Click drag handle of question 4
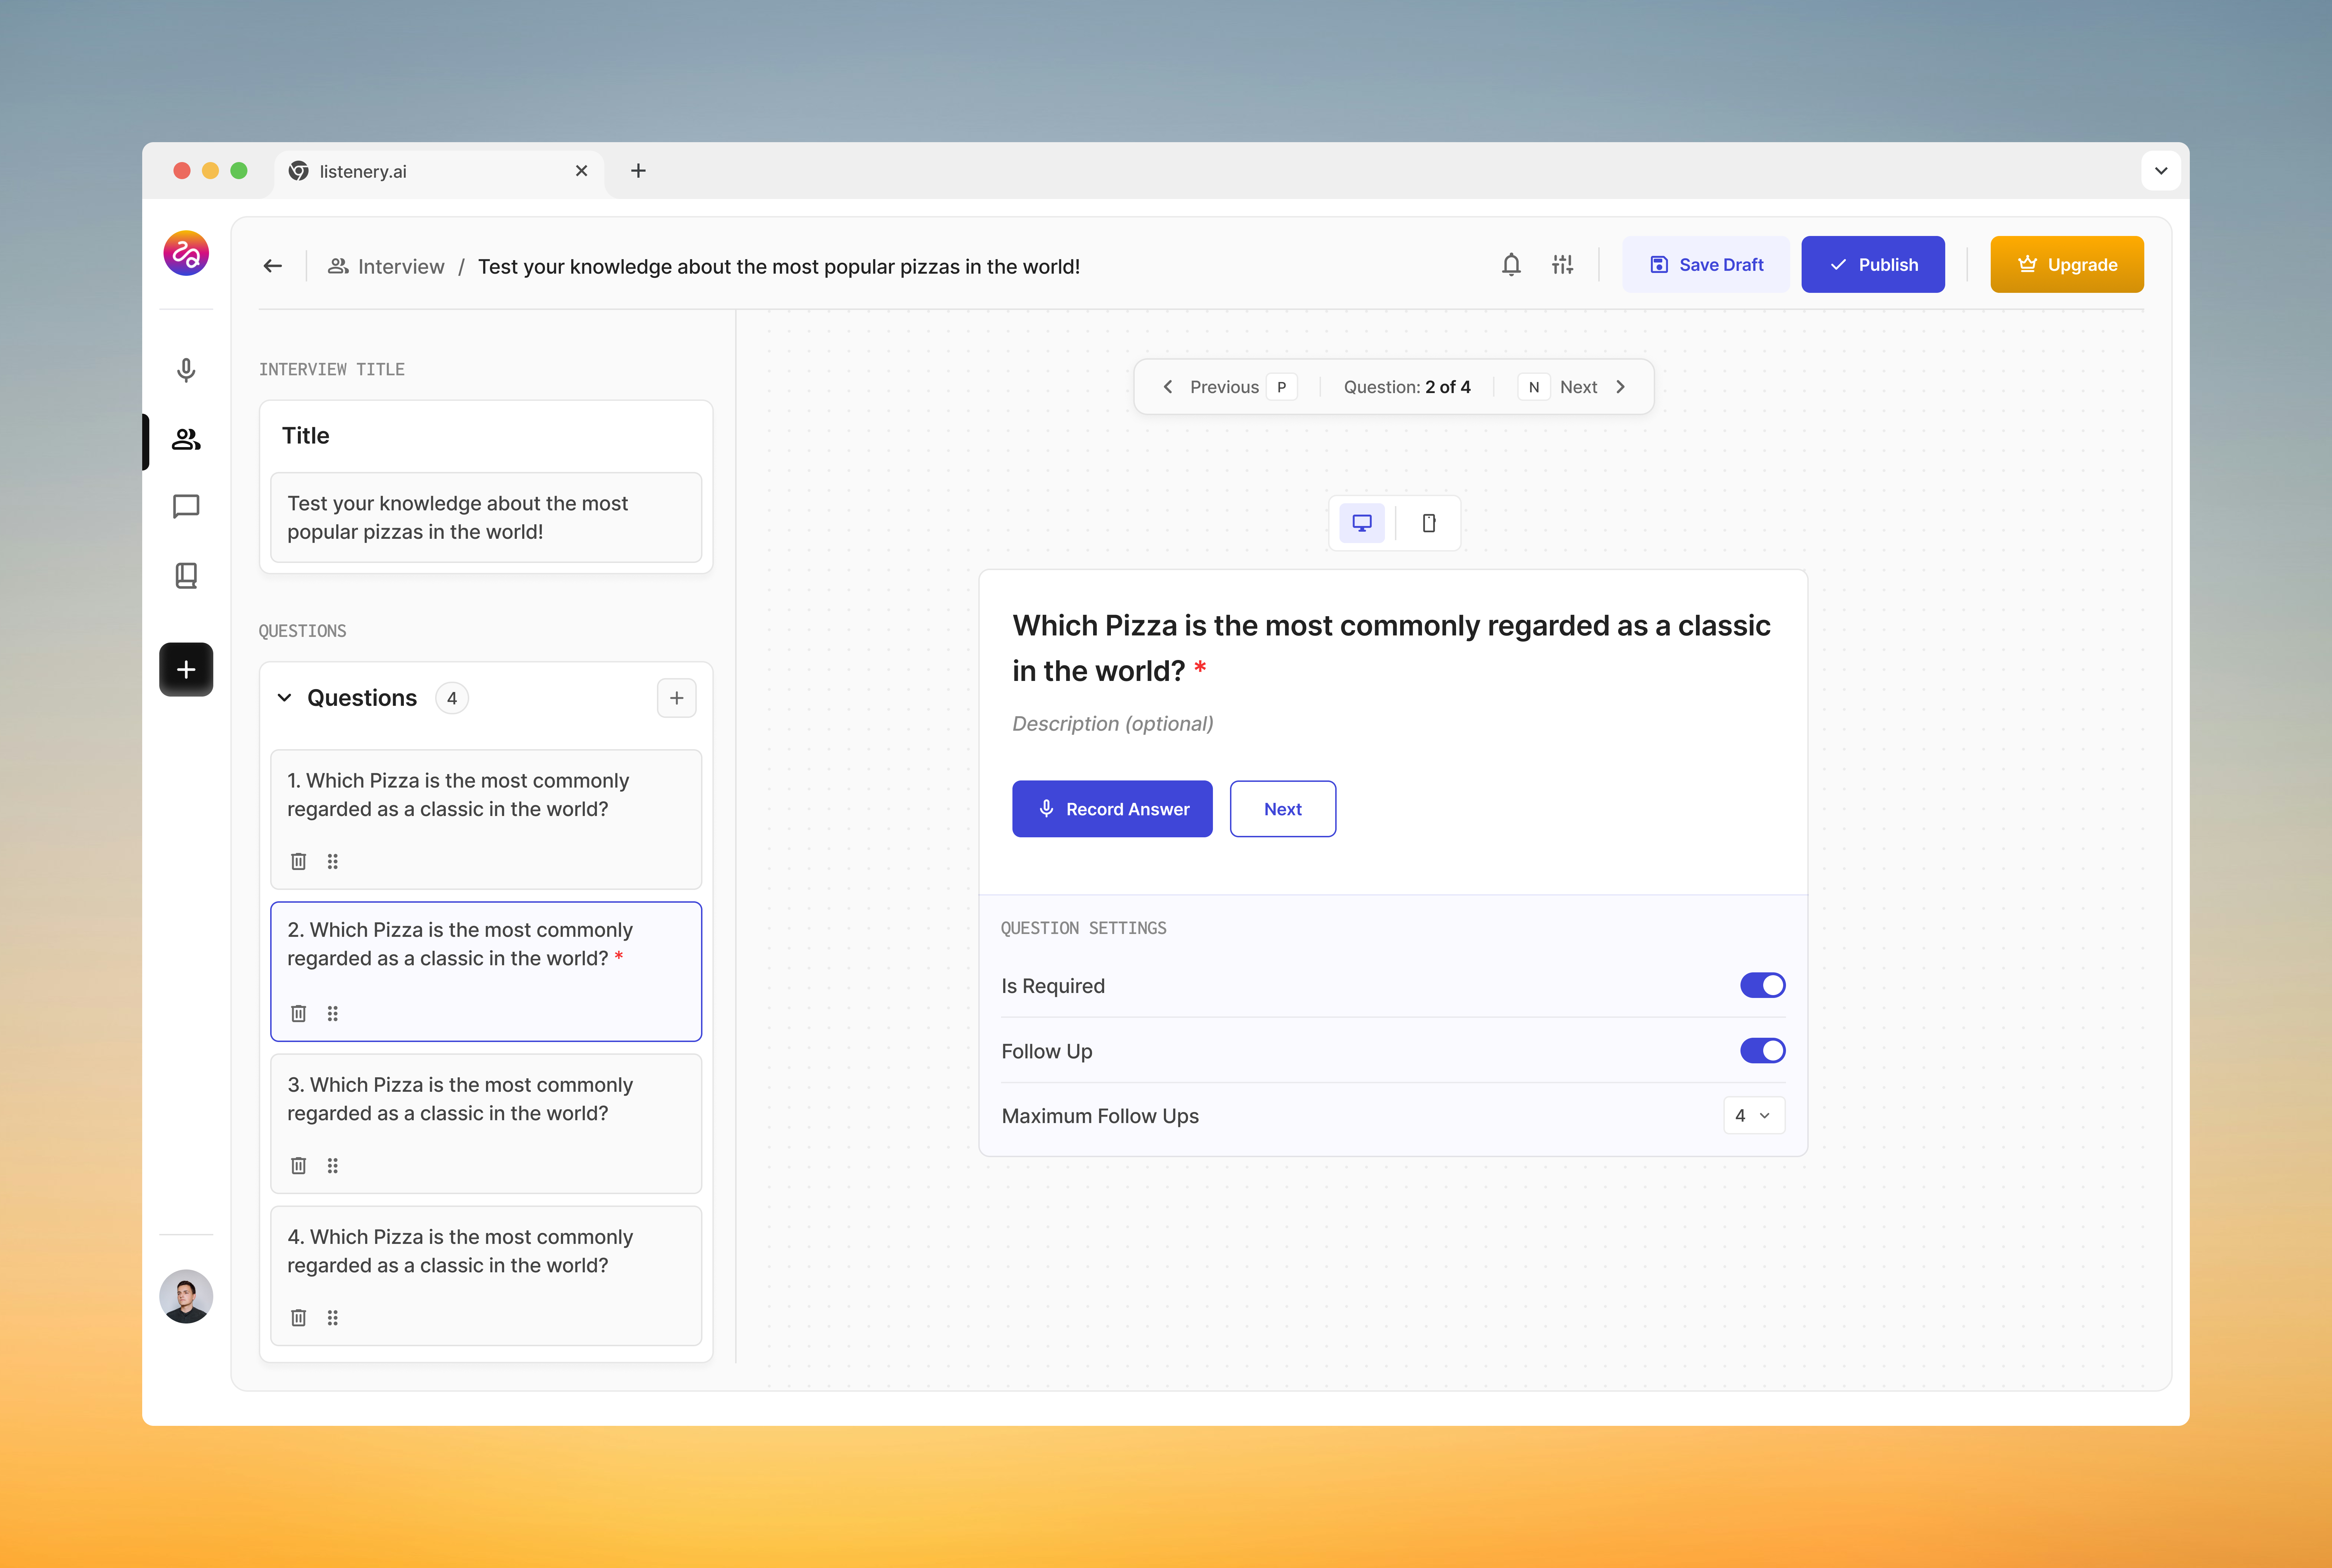The height and width of the screenshot is (1568, 2332). pos(333,1318)
